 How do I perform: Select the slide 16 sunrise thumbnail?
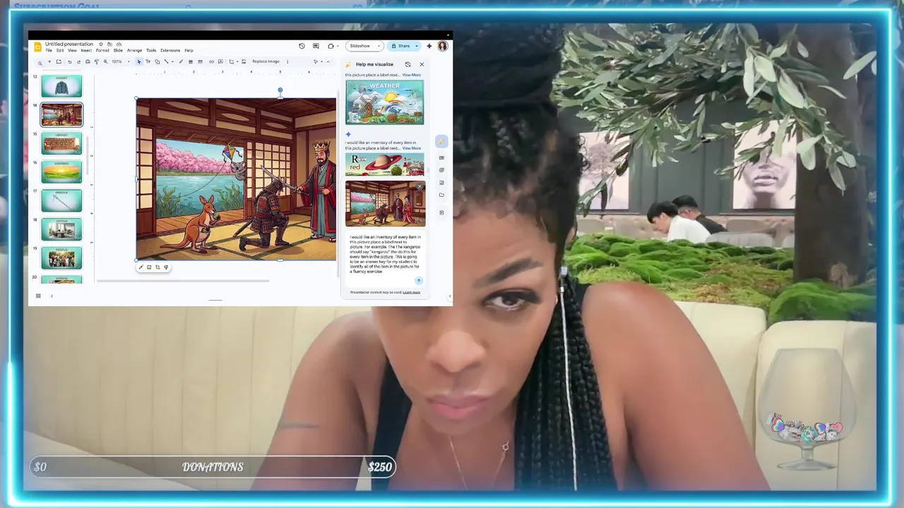click(61, 171)
